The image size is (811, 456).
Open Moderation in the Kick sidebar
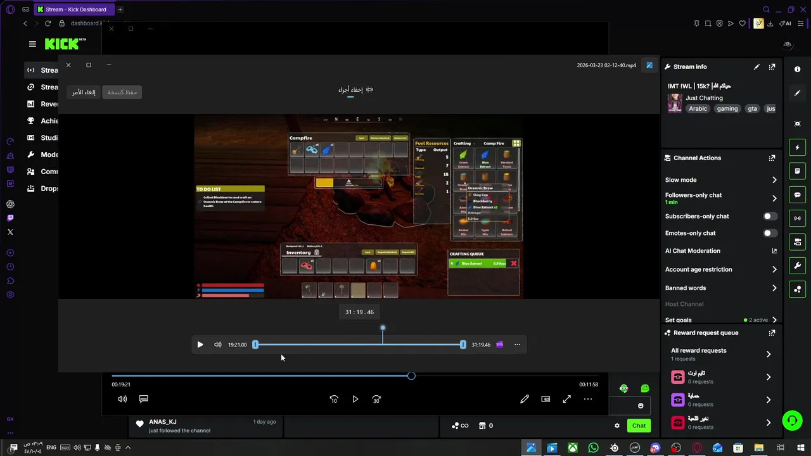pos(42,155)
